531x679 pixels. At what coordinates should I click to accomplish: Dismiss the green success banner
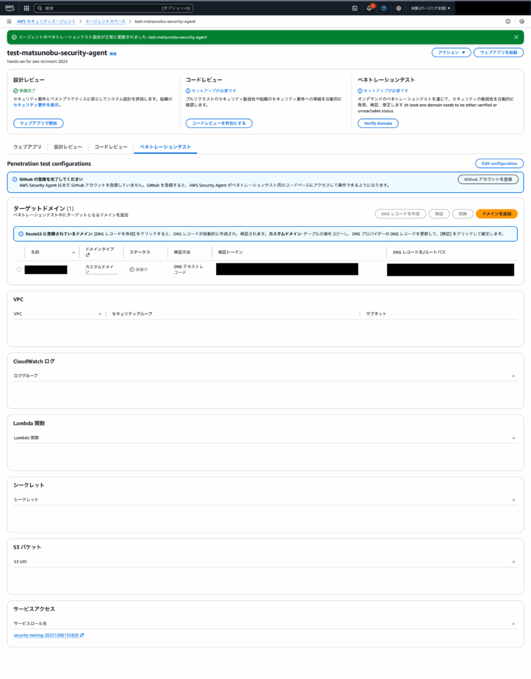(516, 37)
